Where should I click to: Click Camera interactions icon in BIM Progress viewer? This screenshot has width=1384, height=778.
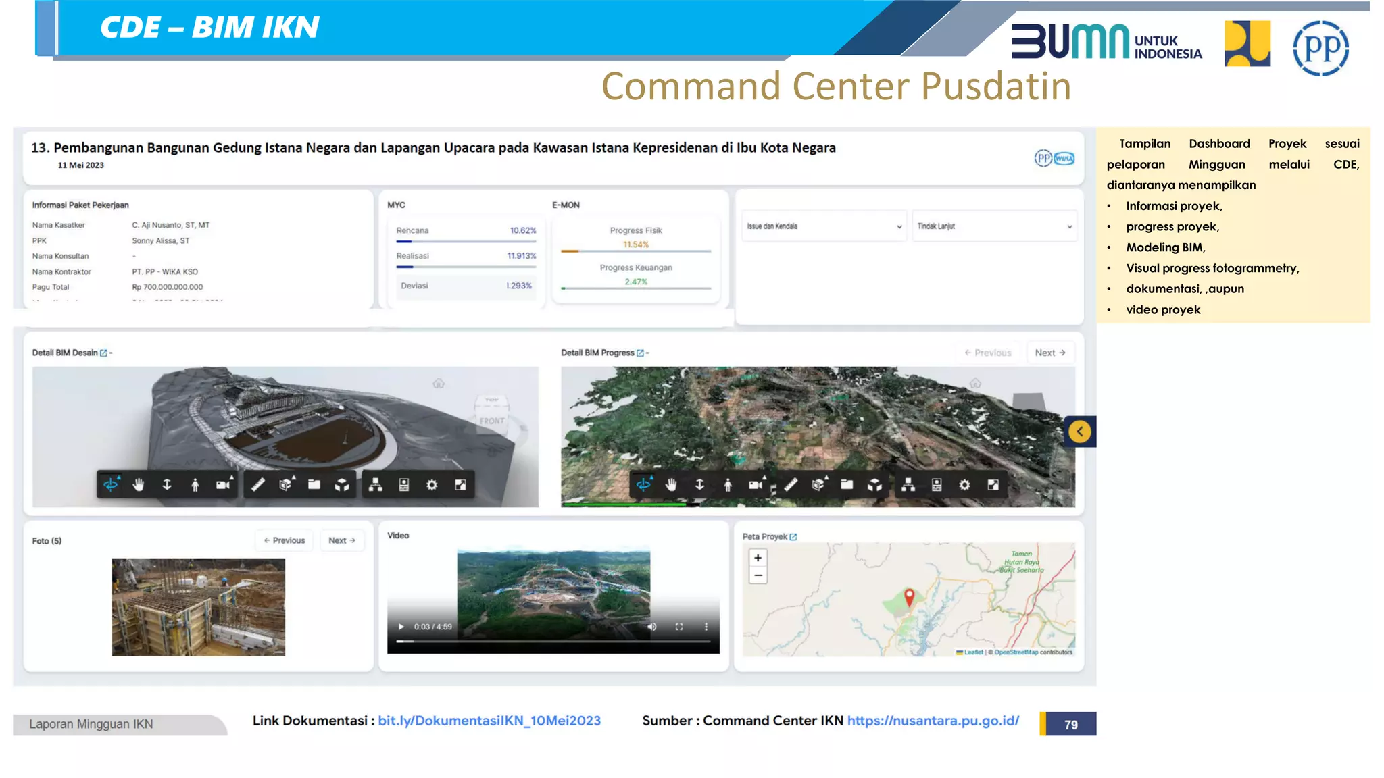coord(756,485)
